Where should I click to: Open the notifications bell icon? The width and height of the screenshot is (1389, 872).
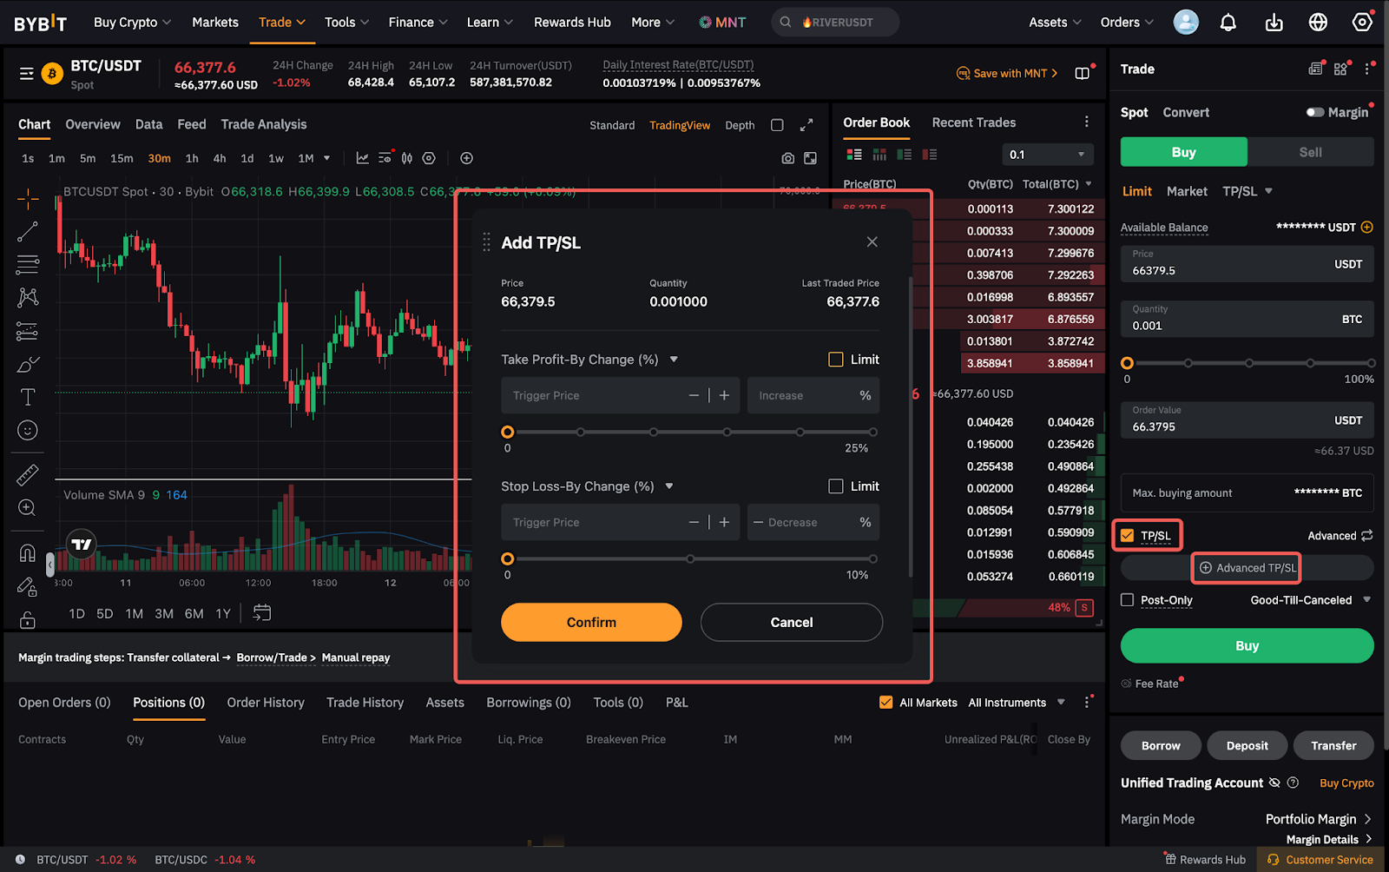click(1228, 23)
